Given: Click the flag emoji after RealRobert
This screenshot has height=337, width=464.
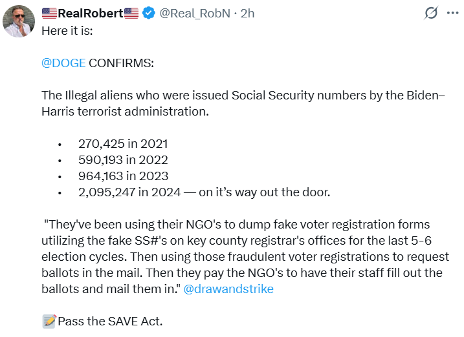Looking at the screenshot, I should [x=131, y=13].
